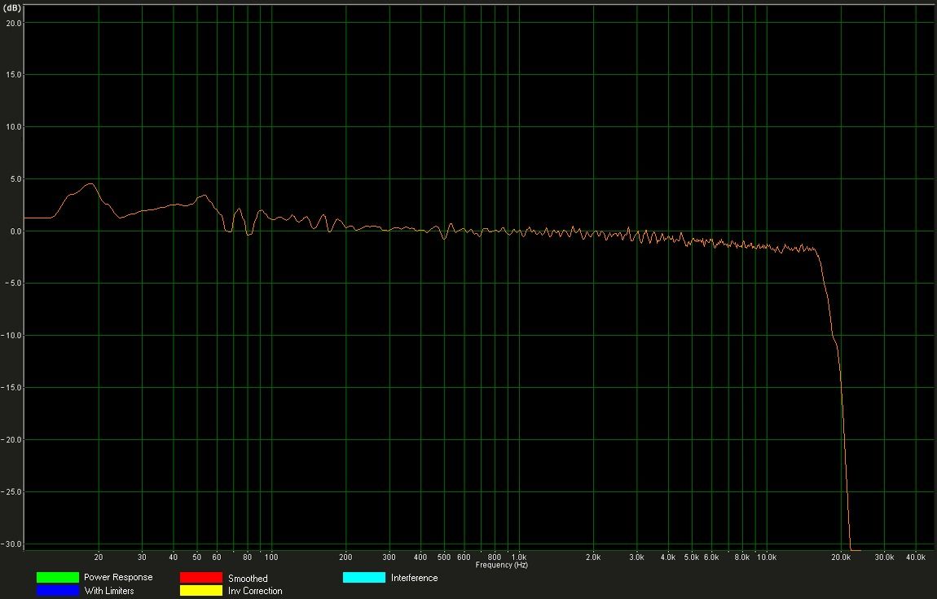Click the 3.0k frequency tick label

637,557
